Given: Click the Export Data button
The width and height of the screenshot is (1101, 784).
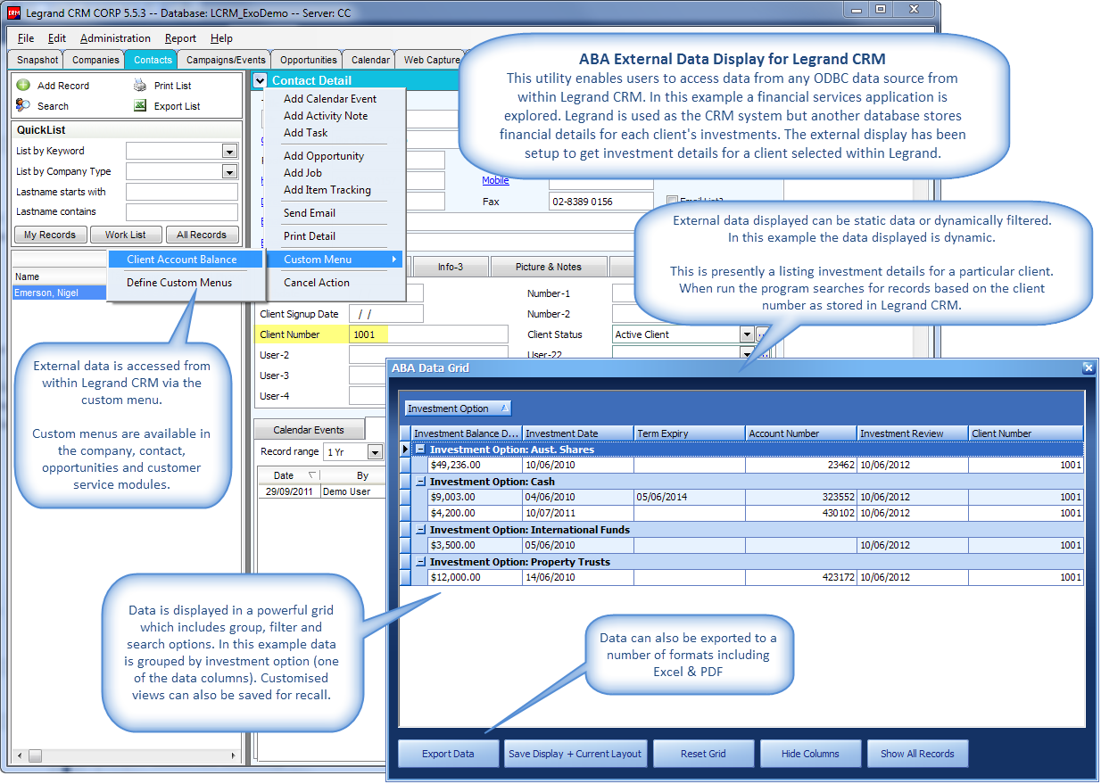Looking at the screenshot, I should click(x=448, y=754).
